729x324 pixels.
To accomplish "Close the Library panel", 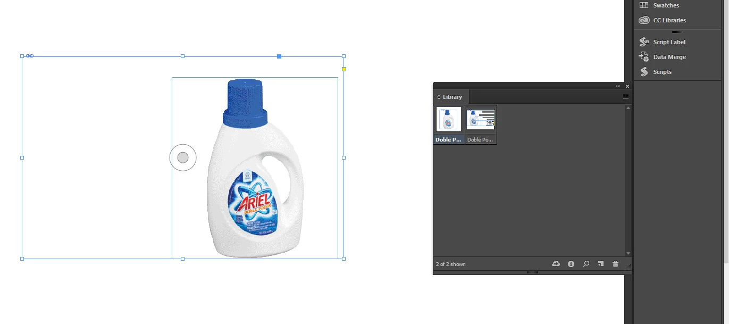I will click(627, 86).
